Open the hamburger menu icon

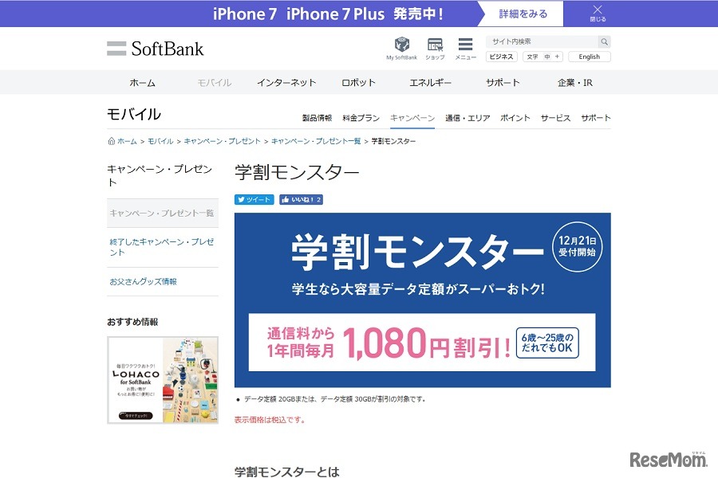click(x=465, y=48)
